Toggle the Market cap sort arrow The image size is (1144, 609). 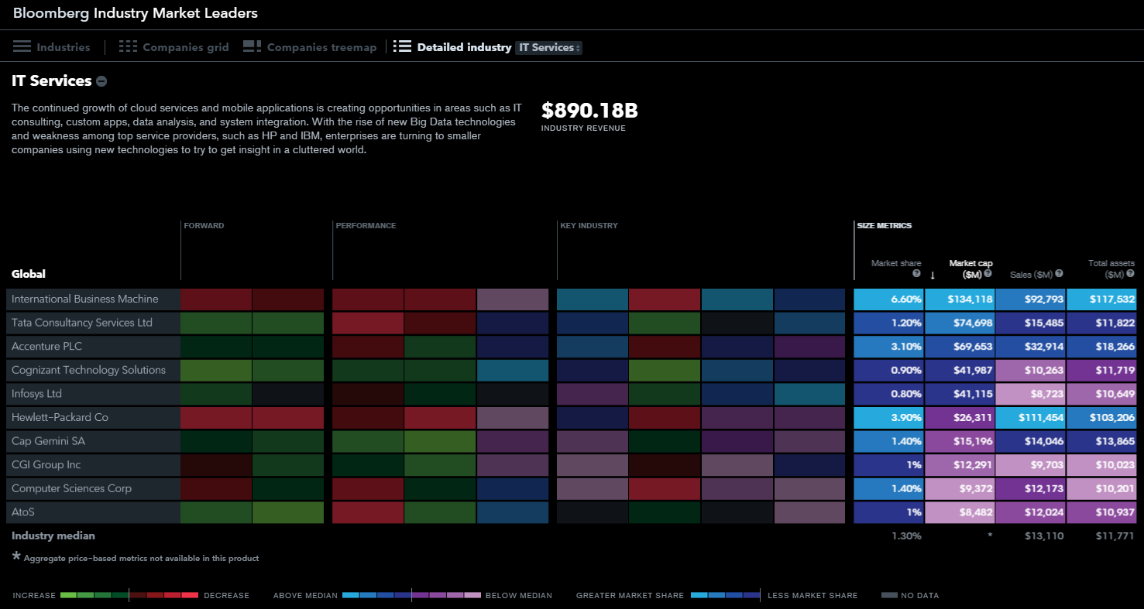pos(933,275)
